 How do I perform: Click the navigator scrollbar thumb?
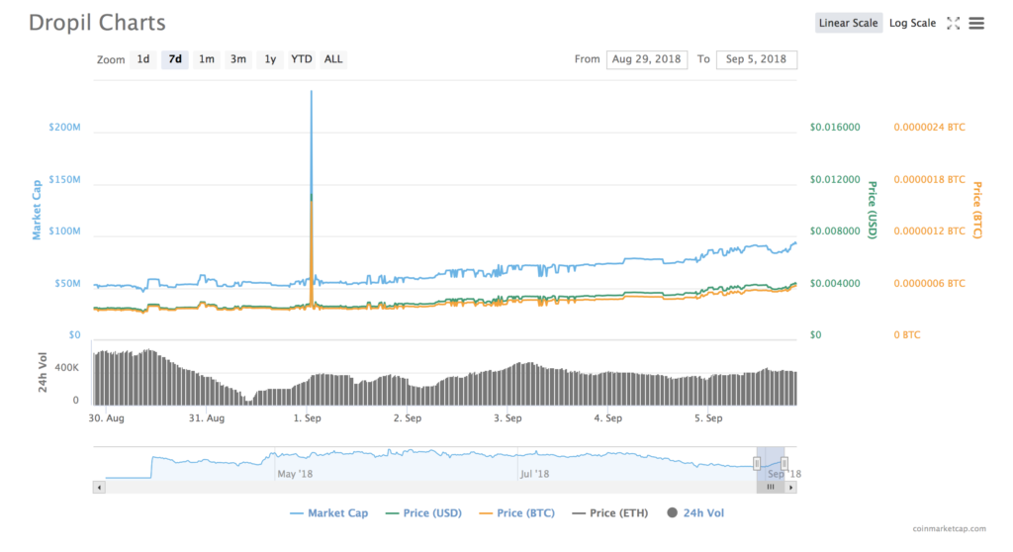point(771,487)
